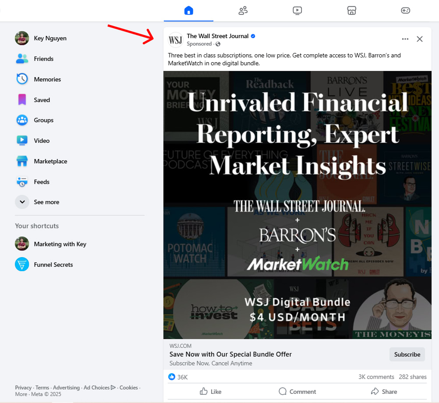Open the Ad Choices footer link
This screenshot has width=439, height=403.
(99, 388)
